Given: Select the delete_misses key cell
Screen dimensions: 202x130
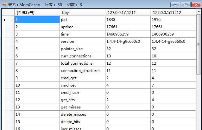Looking at the screenshot, I should point(82,114).
